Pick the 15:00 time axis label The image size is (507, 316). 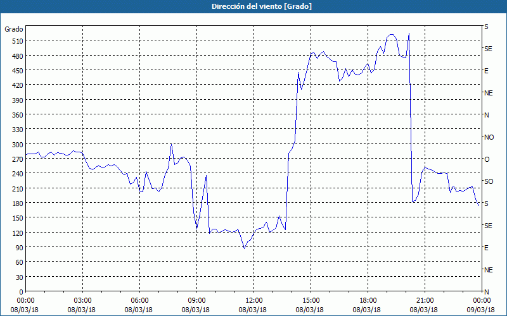coord(311,301)
